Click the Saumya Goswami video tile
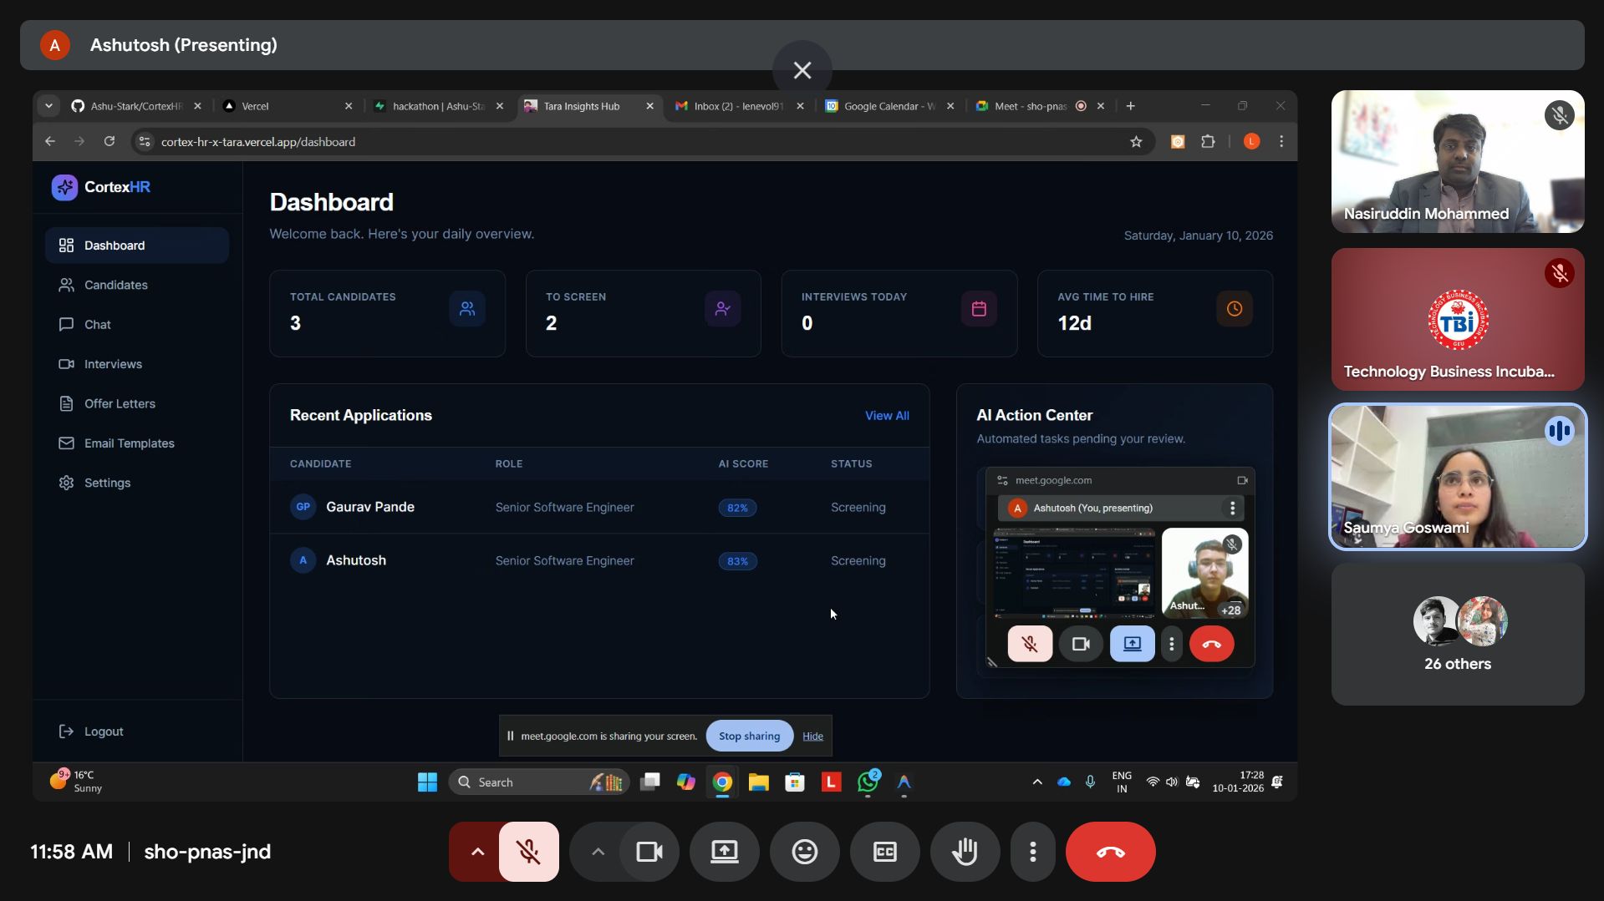The height and width of the screenshot is (901, 1604). tap(1457, 477)
